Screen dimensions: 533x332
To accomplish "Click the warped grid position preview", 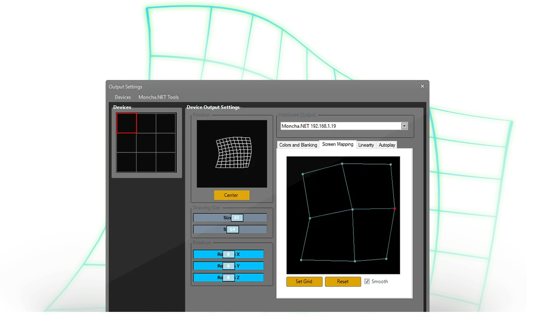I will 232,154.
